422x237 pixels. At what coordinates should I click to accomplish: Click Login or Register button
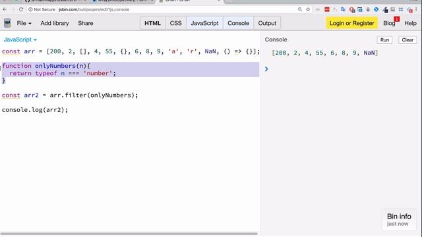pos(351,24)
